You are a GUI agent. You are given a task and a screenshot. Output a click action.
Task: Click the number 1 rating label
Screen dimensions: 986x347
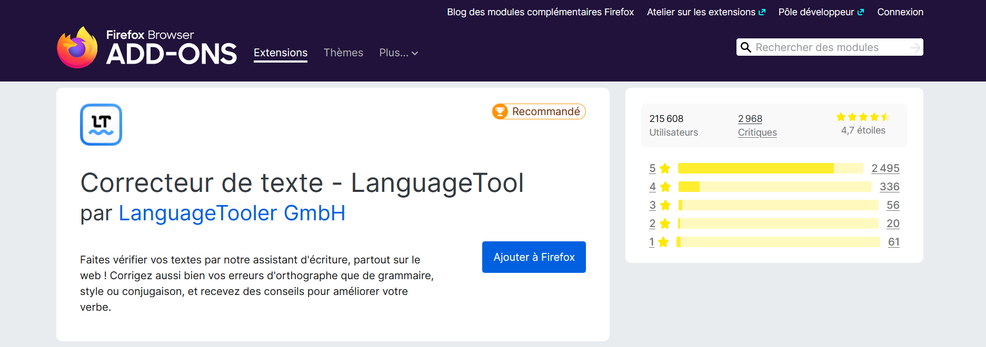(x=652, y=242)
